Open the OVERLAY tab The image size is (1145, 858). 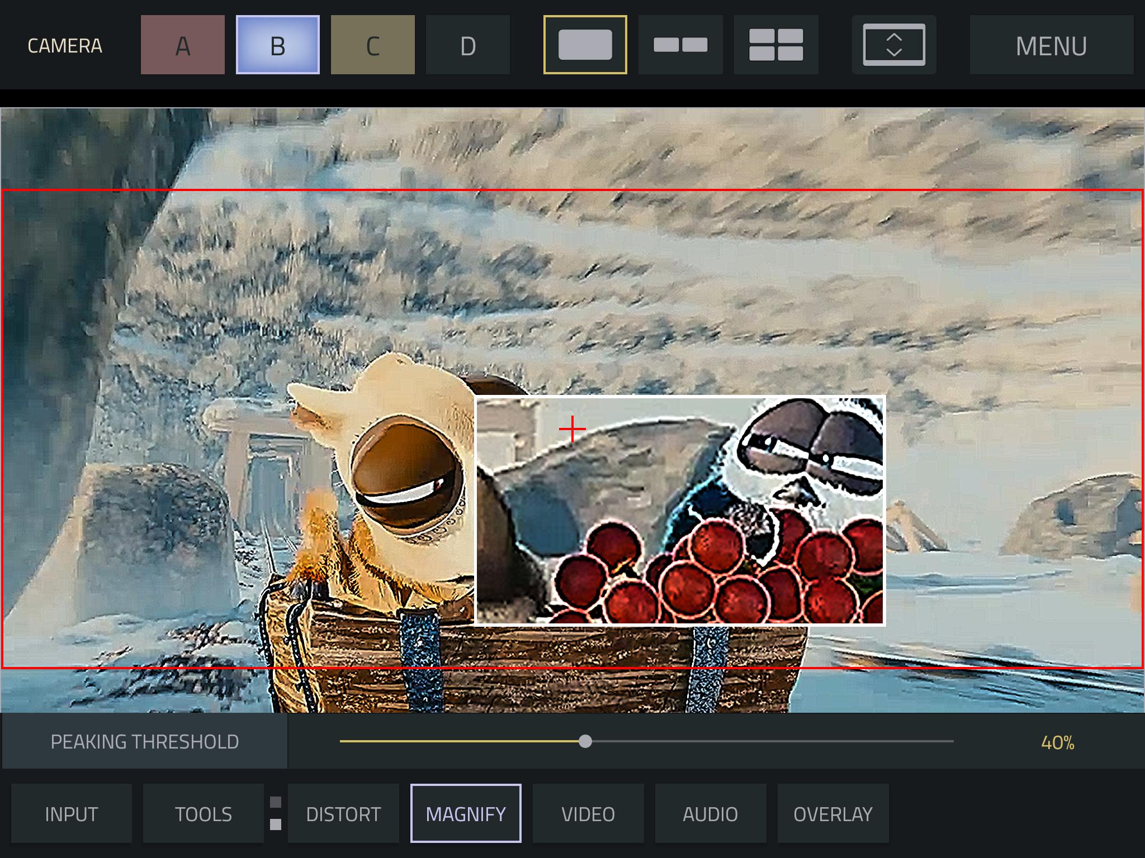[x=833, y=813]
